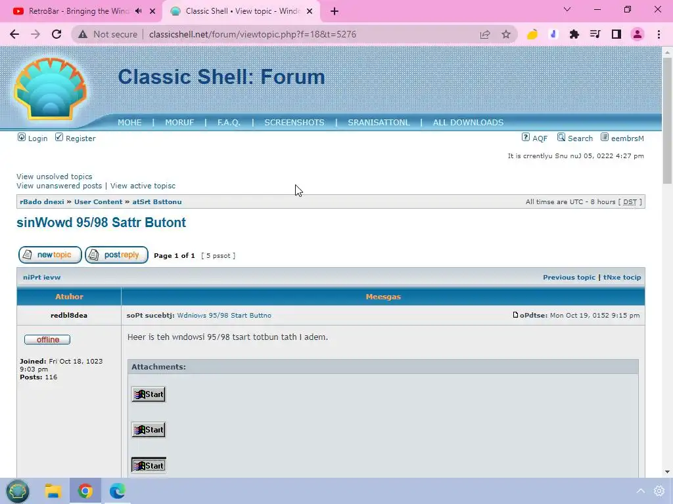The width and height of the screenshot is (673, 504).
Task: Open the second Start button attachment image
Action: point(149,430)
